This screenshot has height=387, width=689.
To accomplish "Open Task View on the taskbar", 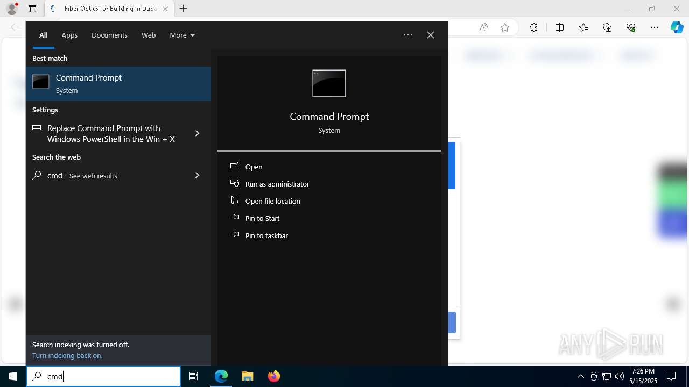I will 194,376.
